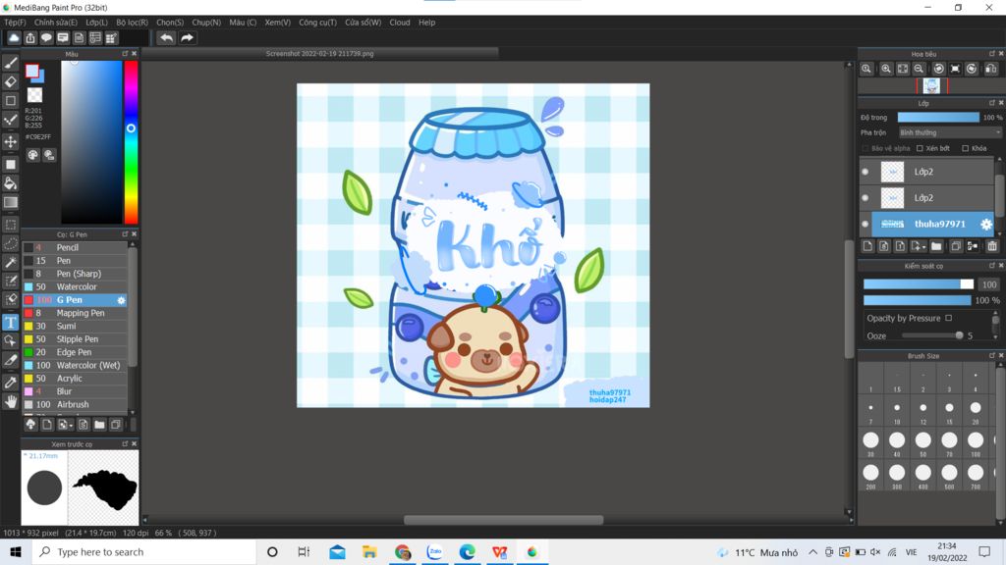Select the Eraser tool
Screen dimensions: 1006x565
[10, 81]
